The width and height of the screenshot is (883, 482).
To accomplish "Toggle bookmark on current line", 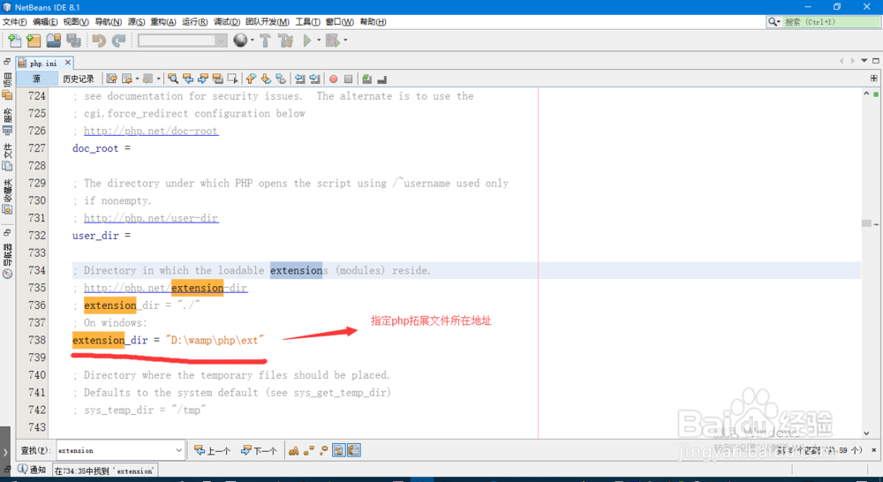I will tap(281, 79).
